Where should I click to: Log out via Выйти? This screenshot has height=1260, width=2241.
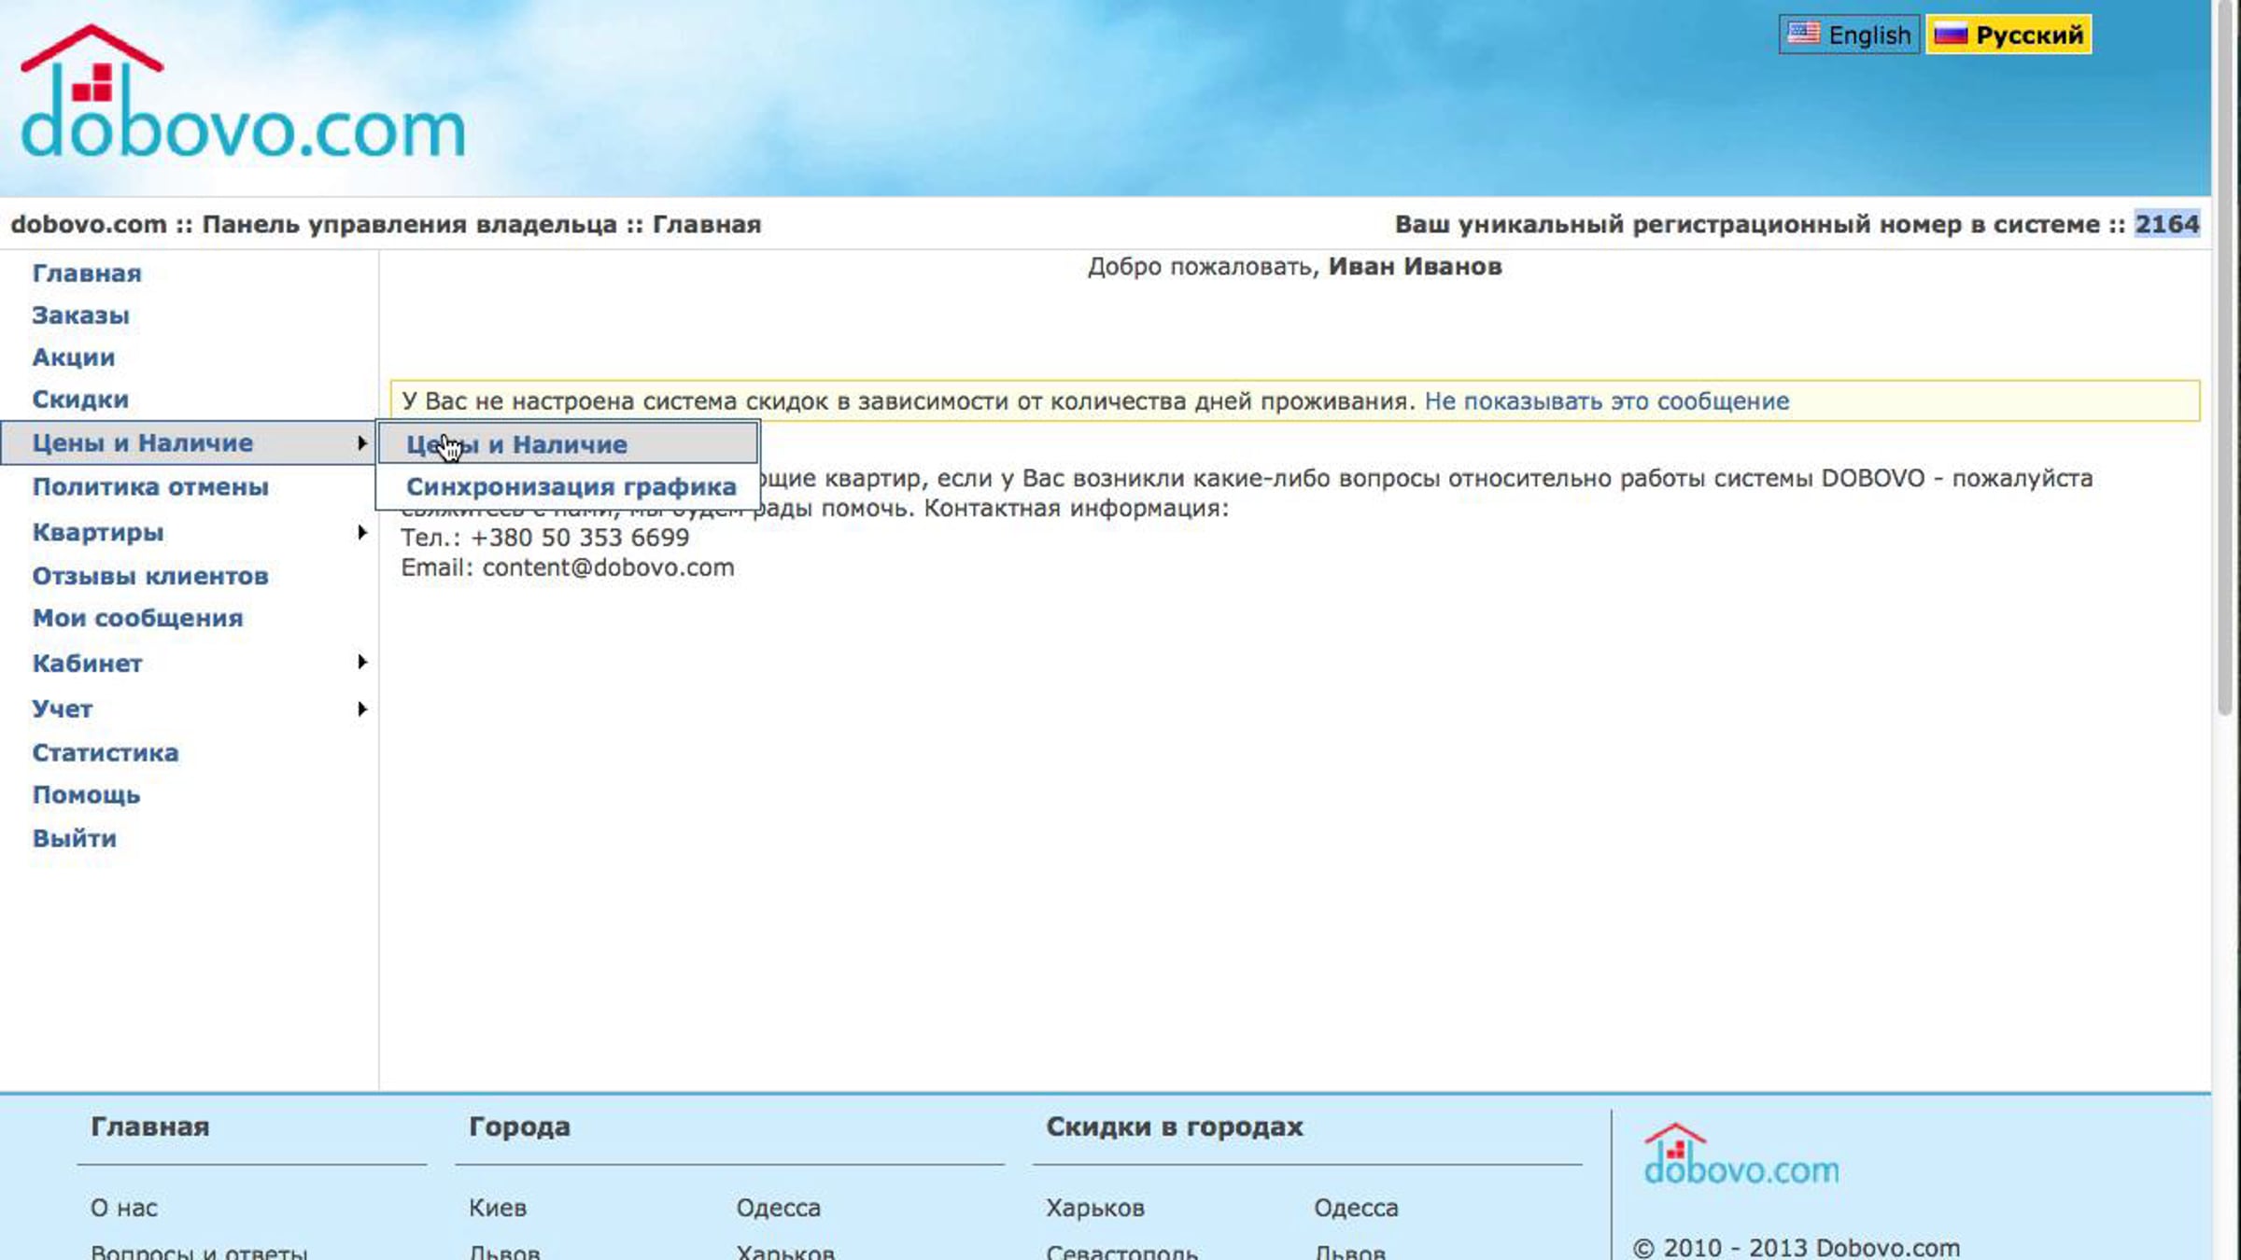pyautogui.click(x=75, y=838)
